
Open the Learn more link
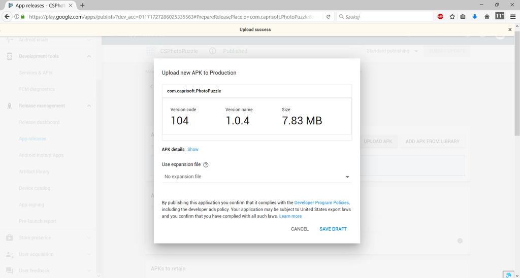(x=290, y=216)
